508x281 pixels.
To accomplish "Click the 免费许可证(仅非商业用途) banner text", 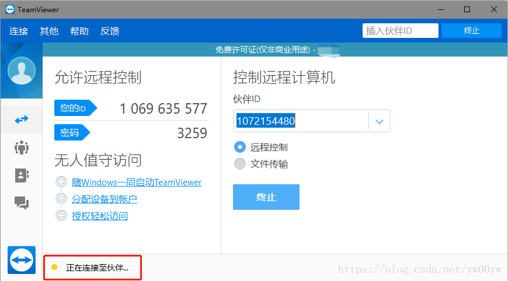I will [x=263, y=50].
